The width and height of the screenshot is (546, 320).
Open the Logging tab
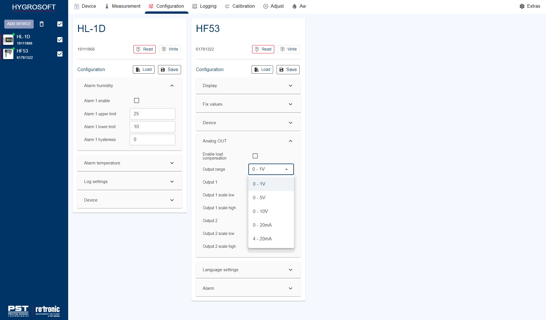pyautogui.click(x=204, y=6)
